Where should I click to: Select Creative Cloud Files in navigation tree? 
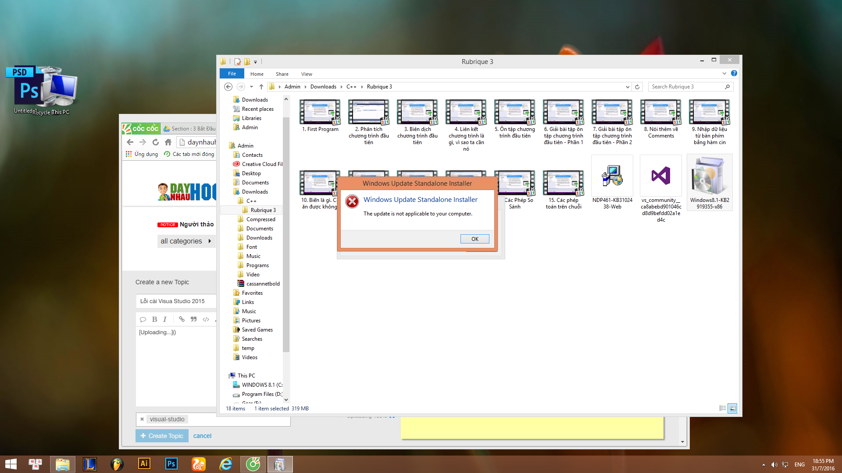(258, 164)
